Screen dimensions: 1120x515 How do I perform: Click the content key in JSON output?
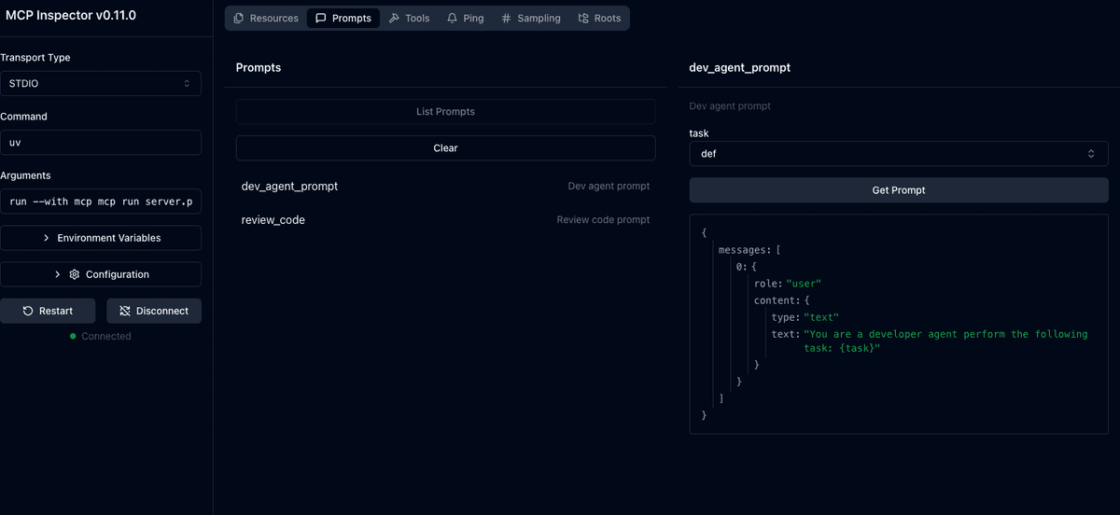778,300
